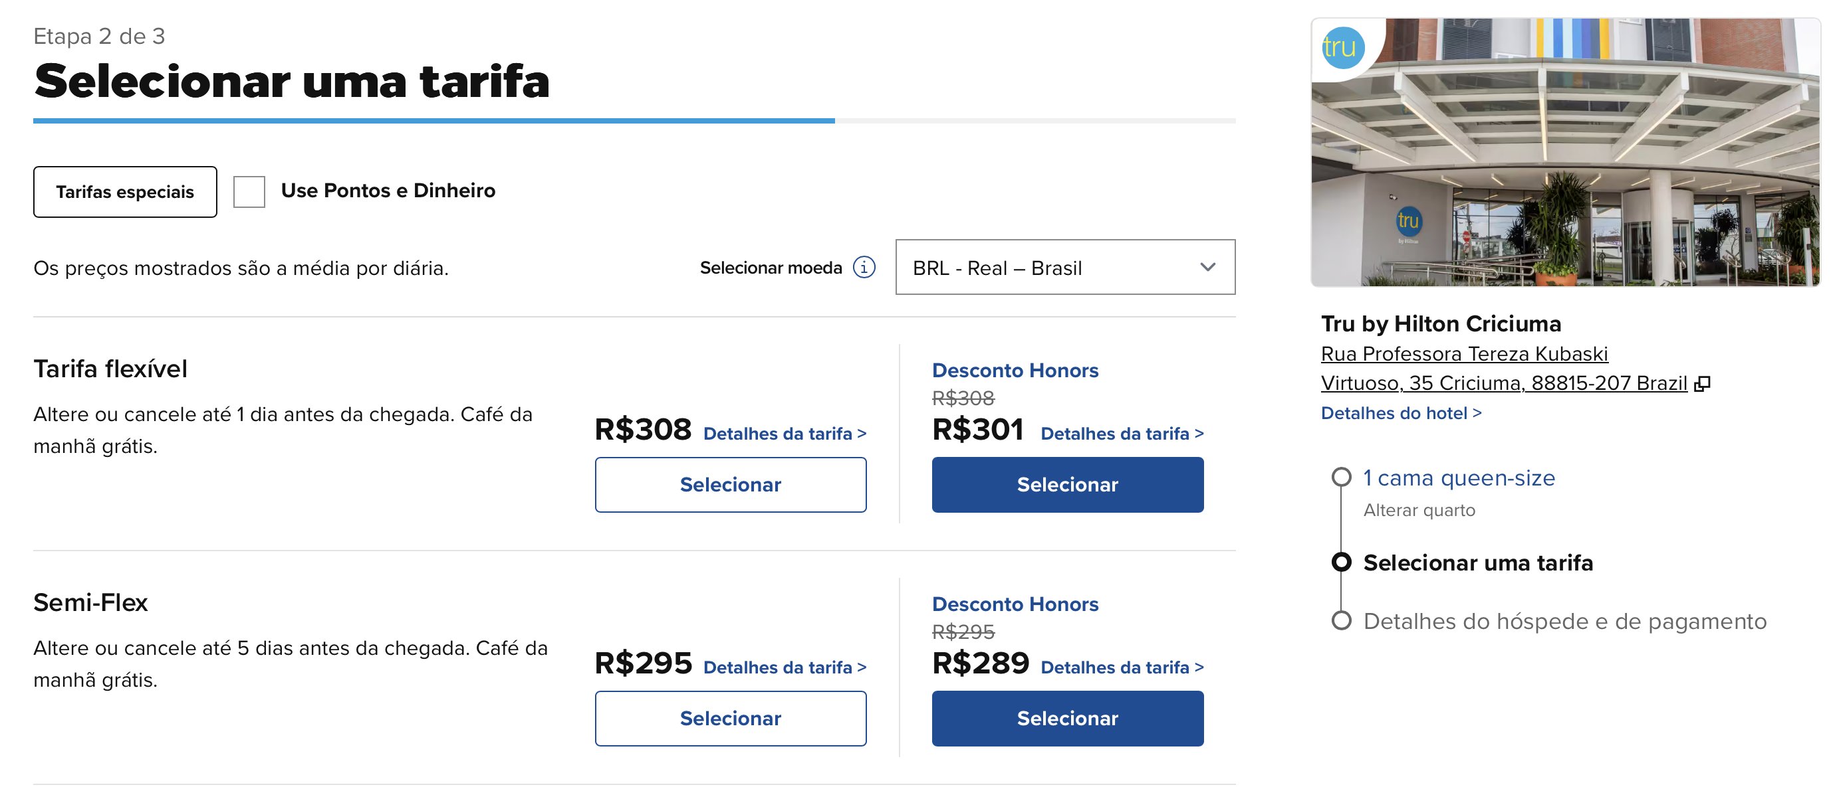Click the room step circle marker
This screenshot has width=1831, height=789.
[1341, 478]
